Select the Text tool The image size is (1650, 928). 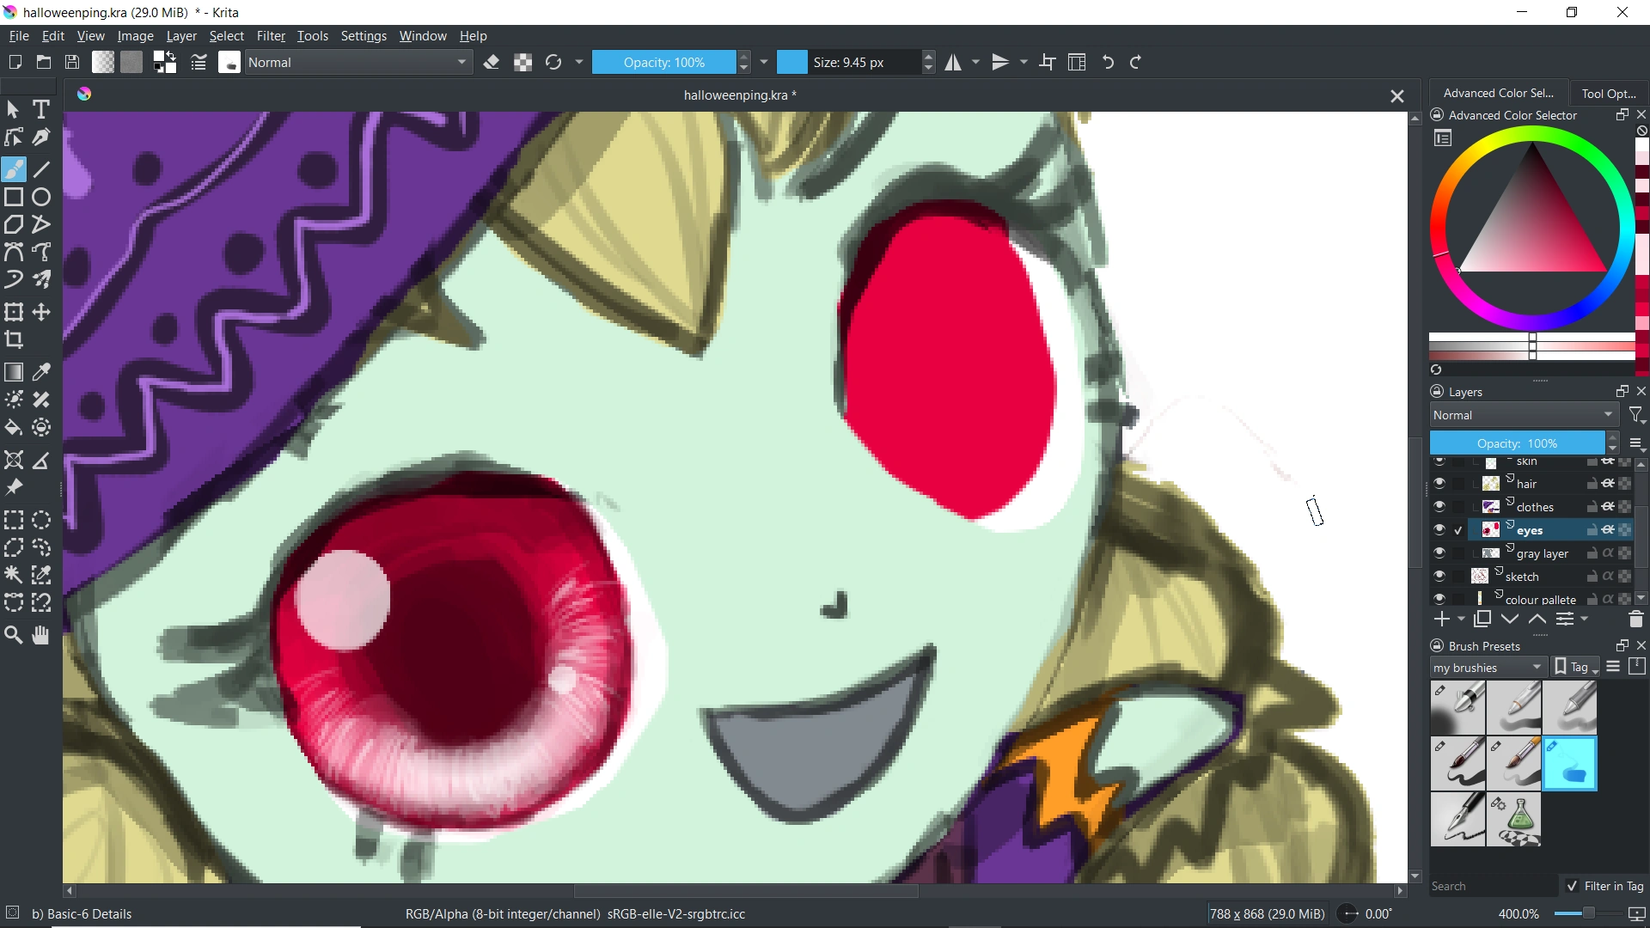pyautogui.click(x=41, y=110)
